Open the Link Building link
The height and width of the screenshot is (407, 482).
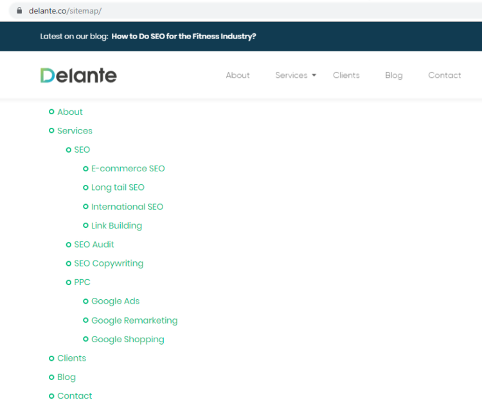116,226
